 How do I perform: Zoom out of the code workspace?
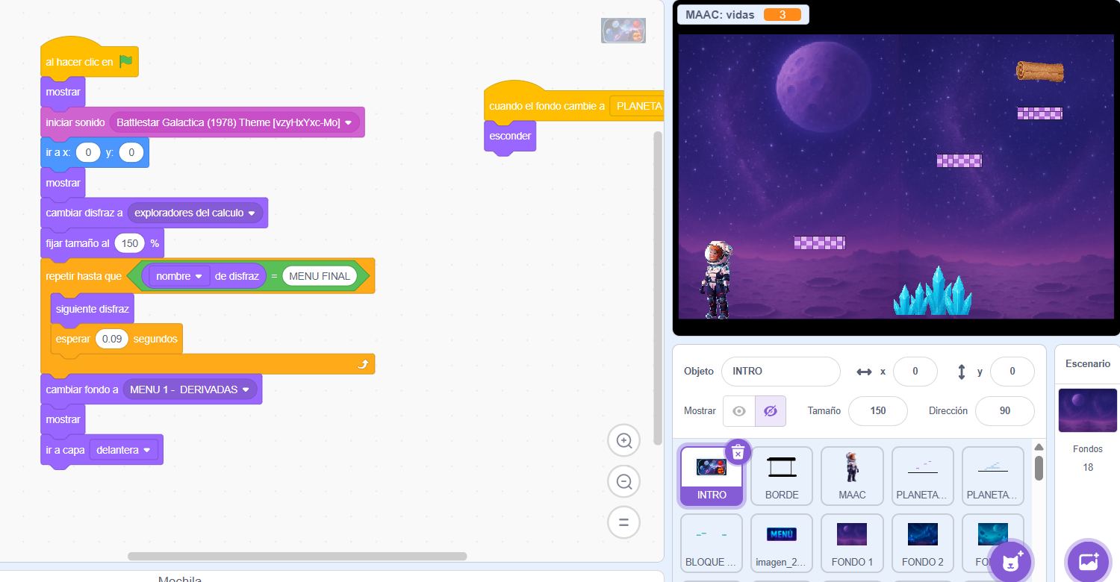[x=624, y=481]
